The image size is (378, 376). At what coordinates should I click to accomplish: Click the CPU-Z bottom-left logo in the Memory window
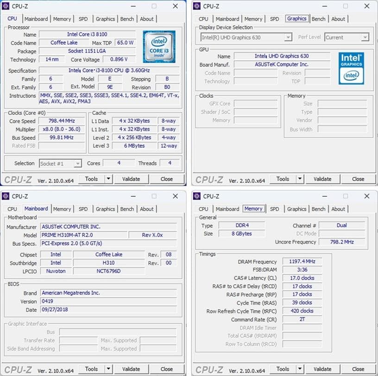208,369
